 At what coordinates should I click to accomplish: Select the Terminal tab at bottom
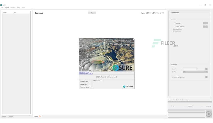[x=36, y=116]
